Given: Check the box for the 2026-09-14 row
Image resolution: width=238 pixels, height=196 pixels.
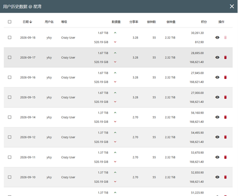Looking at the screenshot, I should [10, 117].
